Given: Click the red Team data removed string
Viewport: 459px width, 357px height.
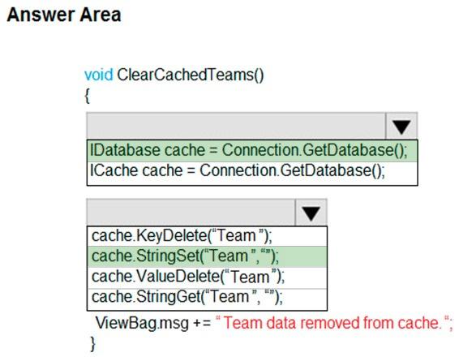Looking at the screenshot, I should 332,323.
